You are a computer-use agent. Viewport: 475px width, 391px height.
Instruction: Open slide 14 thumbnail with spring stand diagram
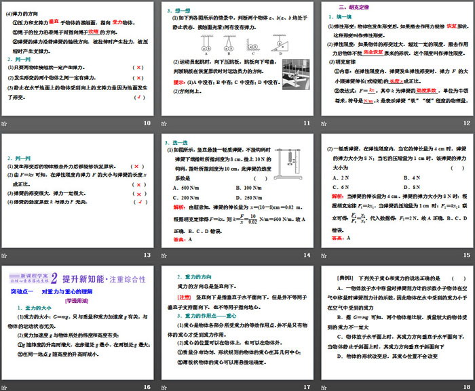(x=237, y=190)
